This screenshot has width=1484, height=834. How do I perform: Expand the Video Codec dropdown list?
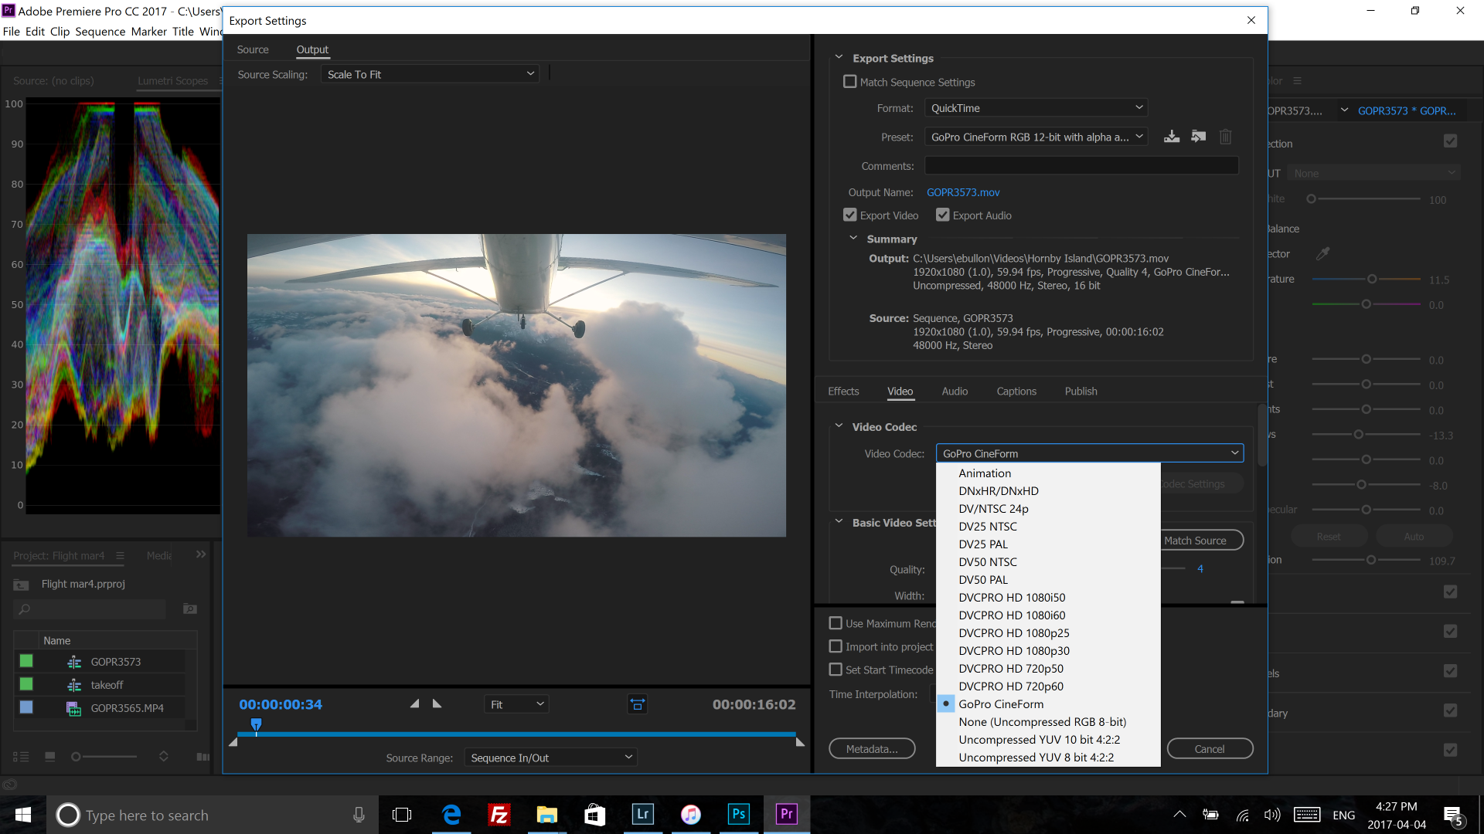click(x=1087, y=453)
